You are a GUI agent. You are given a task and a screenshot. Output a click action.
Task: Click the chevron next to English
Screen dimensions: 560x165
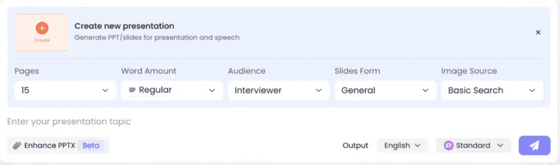click(x=417, y=145)
